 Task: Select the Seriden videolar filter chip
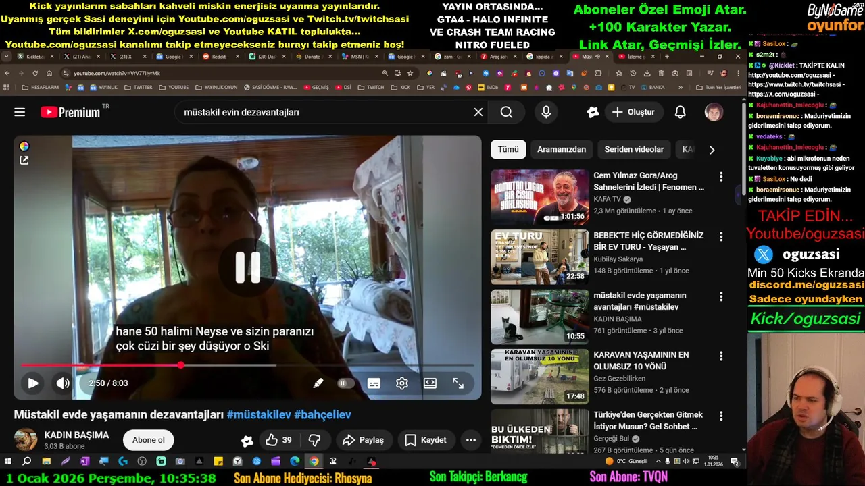634,149
